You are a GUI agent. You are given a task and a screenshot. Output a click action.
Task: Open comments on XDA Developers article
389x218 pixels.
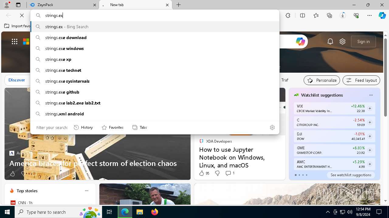230,173
